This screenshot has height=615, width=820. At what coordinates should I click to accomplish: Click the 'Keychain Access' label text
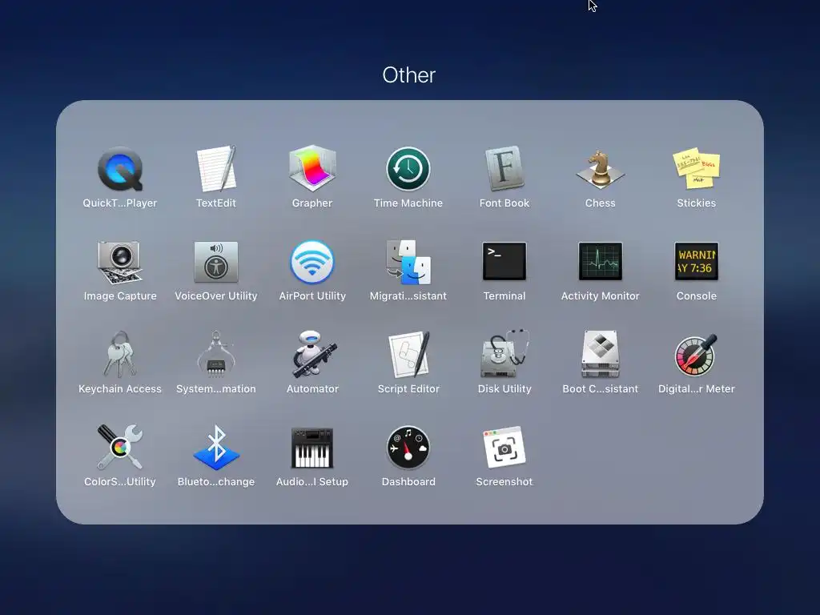tap(120, 389)
